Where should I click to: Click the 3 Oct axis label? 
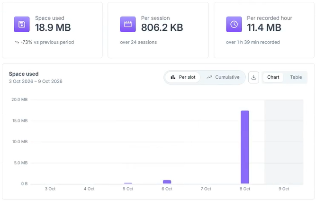pos(50,189)
